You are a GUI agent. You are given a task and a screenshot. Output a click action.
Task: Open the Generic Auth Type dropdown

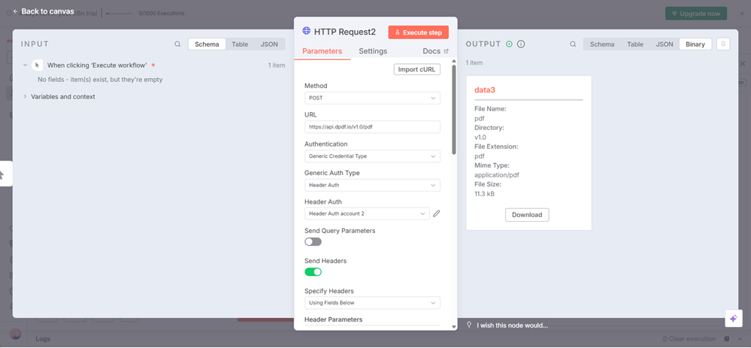click(x=372, y=185)
